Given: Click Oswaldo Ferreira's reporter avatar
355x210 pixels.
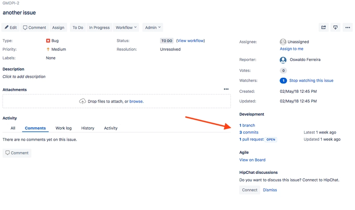Looking at the screenshot, I should [x=283, y=60].
